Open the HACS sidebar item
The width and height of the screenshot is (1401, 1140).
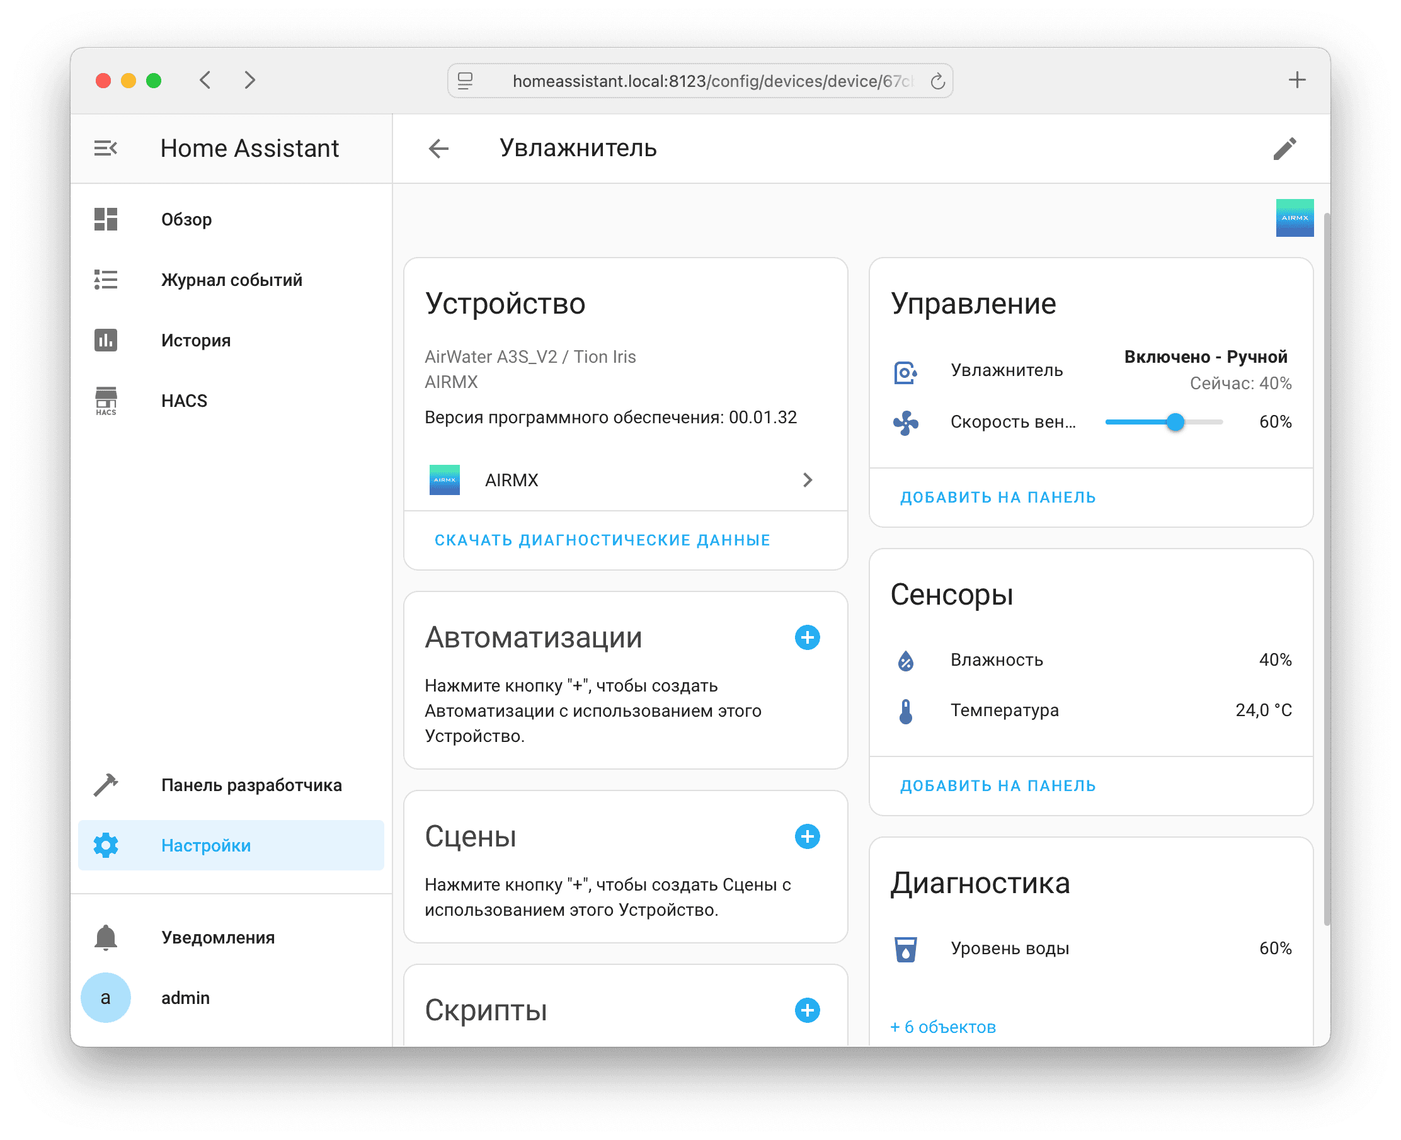pos(184,401)
